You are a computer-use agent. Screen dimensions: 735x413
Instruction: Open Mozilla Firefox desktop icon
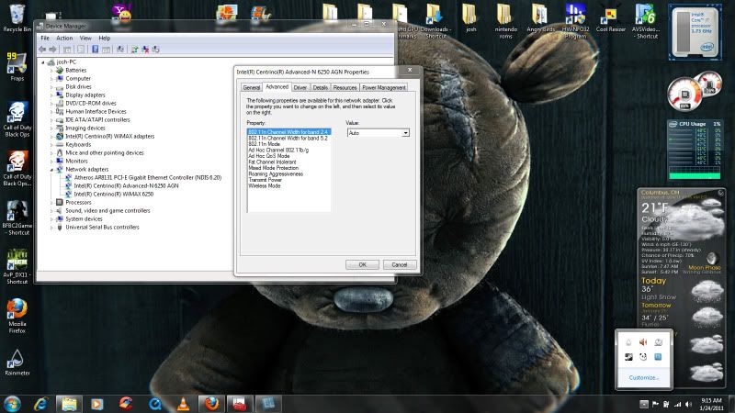(x=17, y=316)
